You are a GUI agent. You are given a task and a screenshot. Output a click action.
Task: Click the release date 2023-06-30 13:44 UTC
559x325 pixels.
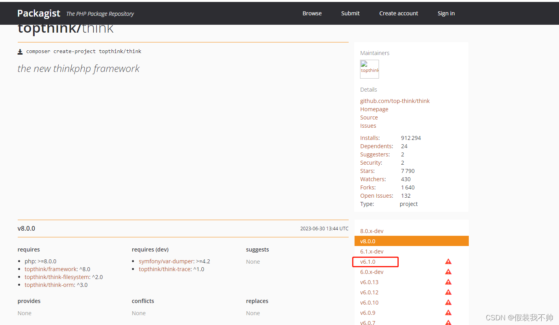[324, 229]
